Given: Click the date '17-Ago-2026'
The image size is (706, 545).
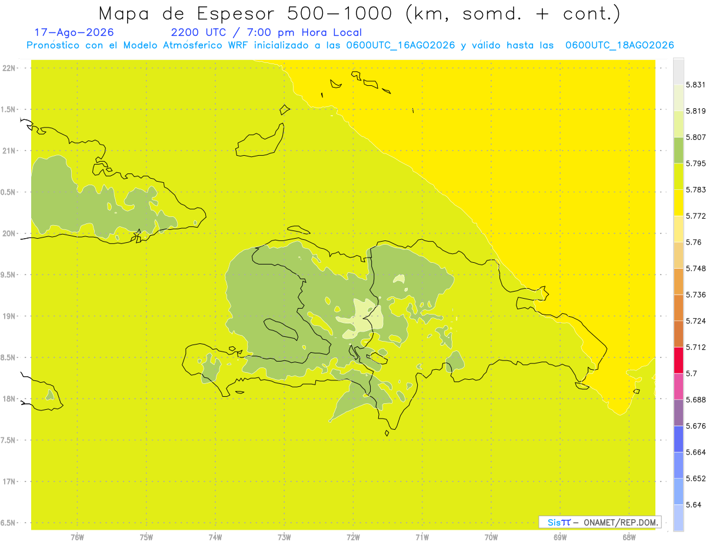Looking at the screenshot, I should 74,32.
